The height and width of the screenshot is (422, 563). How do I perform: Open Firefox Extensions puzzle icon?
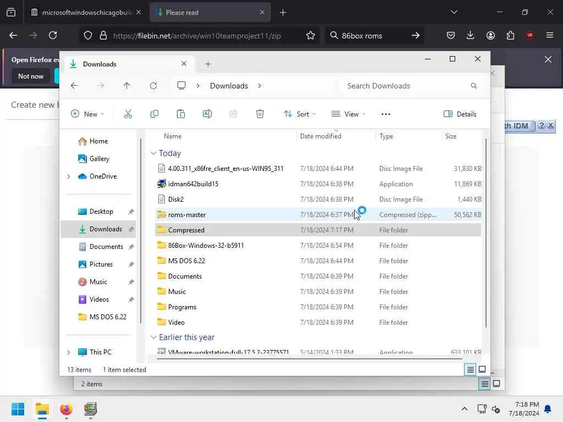click(x=510, y=35)
